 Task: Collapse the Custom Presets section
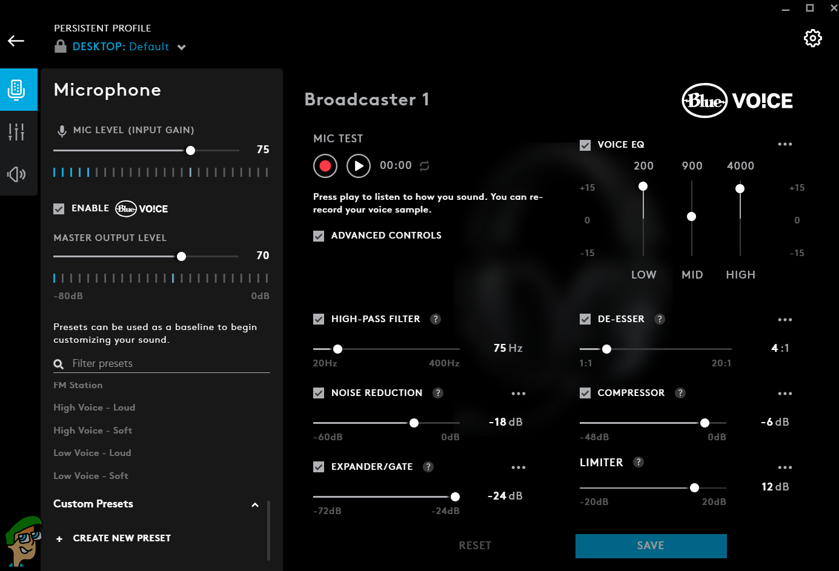[255, 504]
